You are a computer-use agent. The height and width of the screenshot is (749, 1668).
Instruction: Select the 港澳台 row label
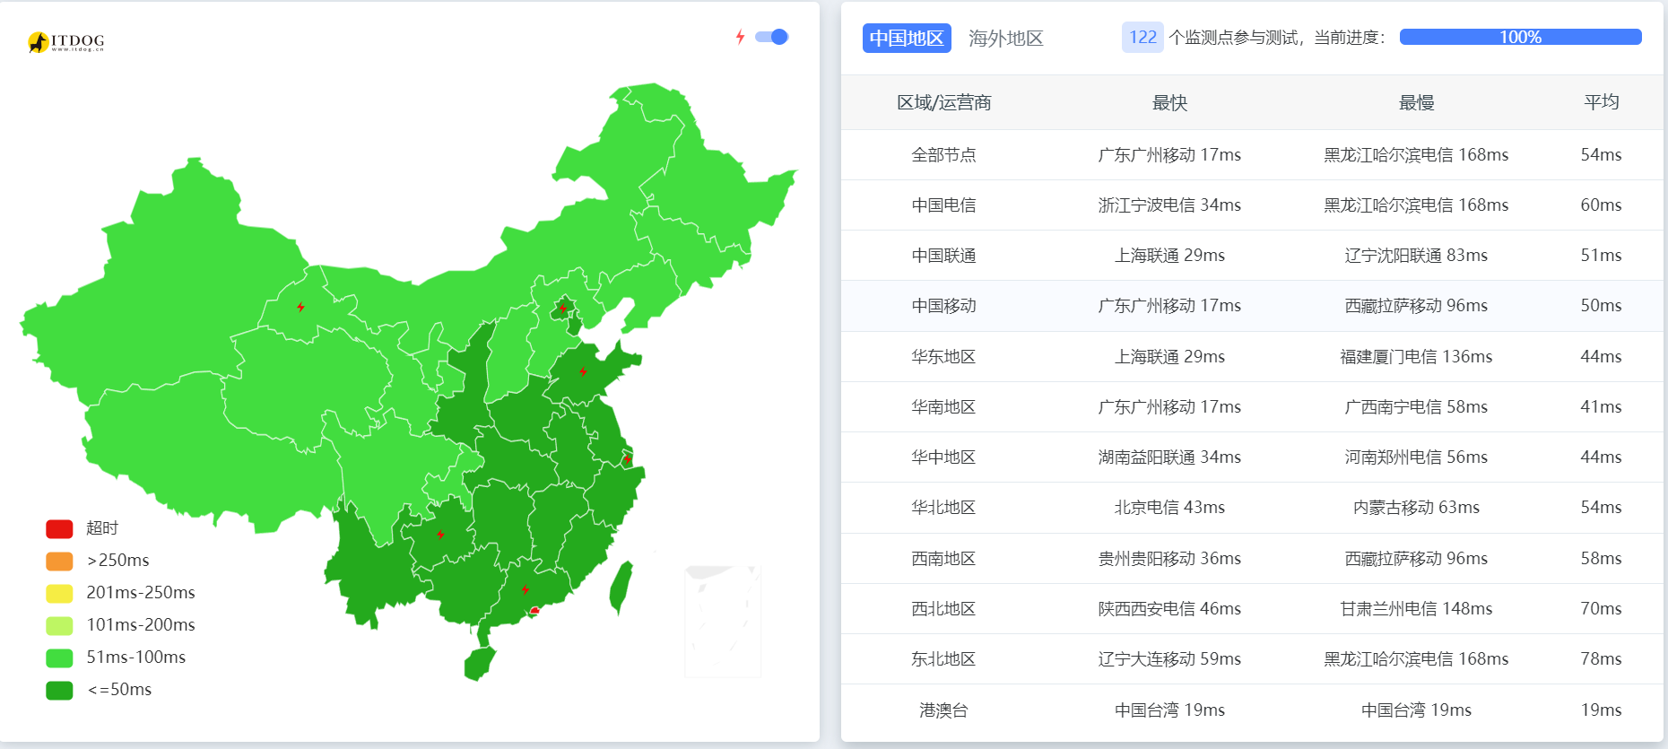[944, 710]
